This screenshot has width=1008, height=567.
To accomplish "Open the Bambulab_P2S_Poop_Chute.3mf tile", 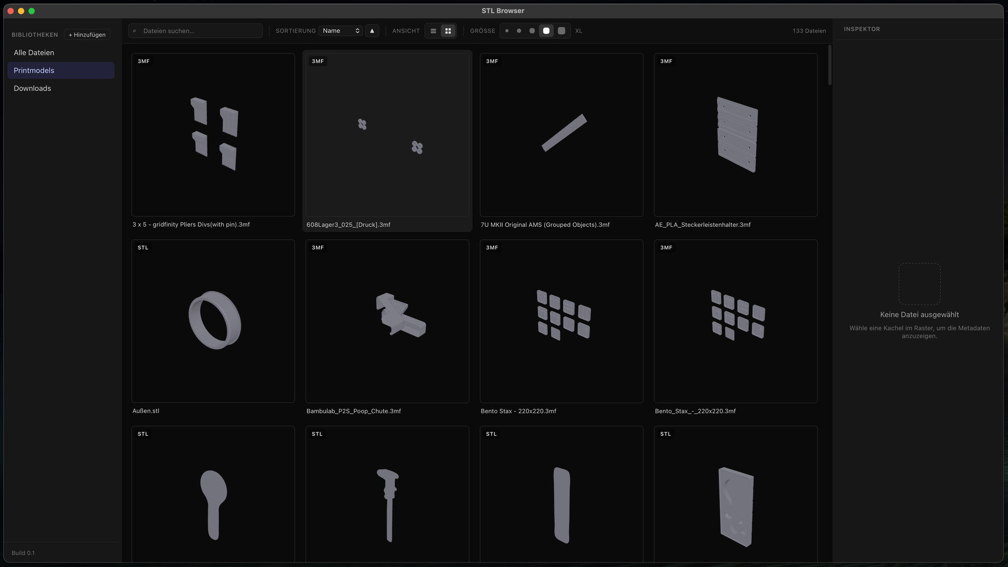I will tap(387, 327).
